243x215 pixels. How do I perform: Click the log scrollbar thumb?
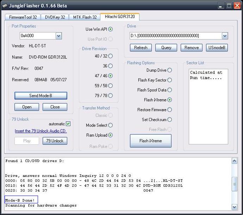pyautogui.click(x=234, y=184)
